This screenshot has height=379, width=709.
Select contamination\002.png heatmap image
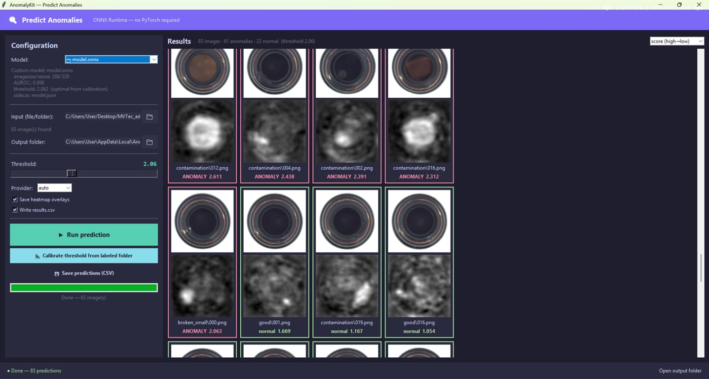(347, 131)
